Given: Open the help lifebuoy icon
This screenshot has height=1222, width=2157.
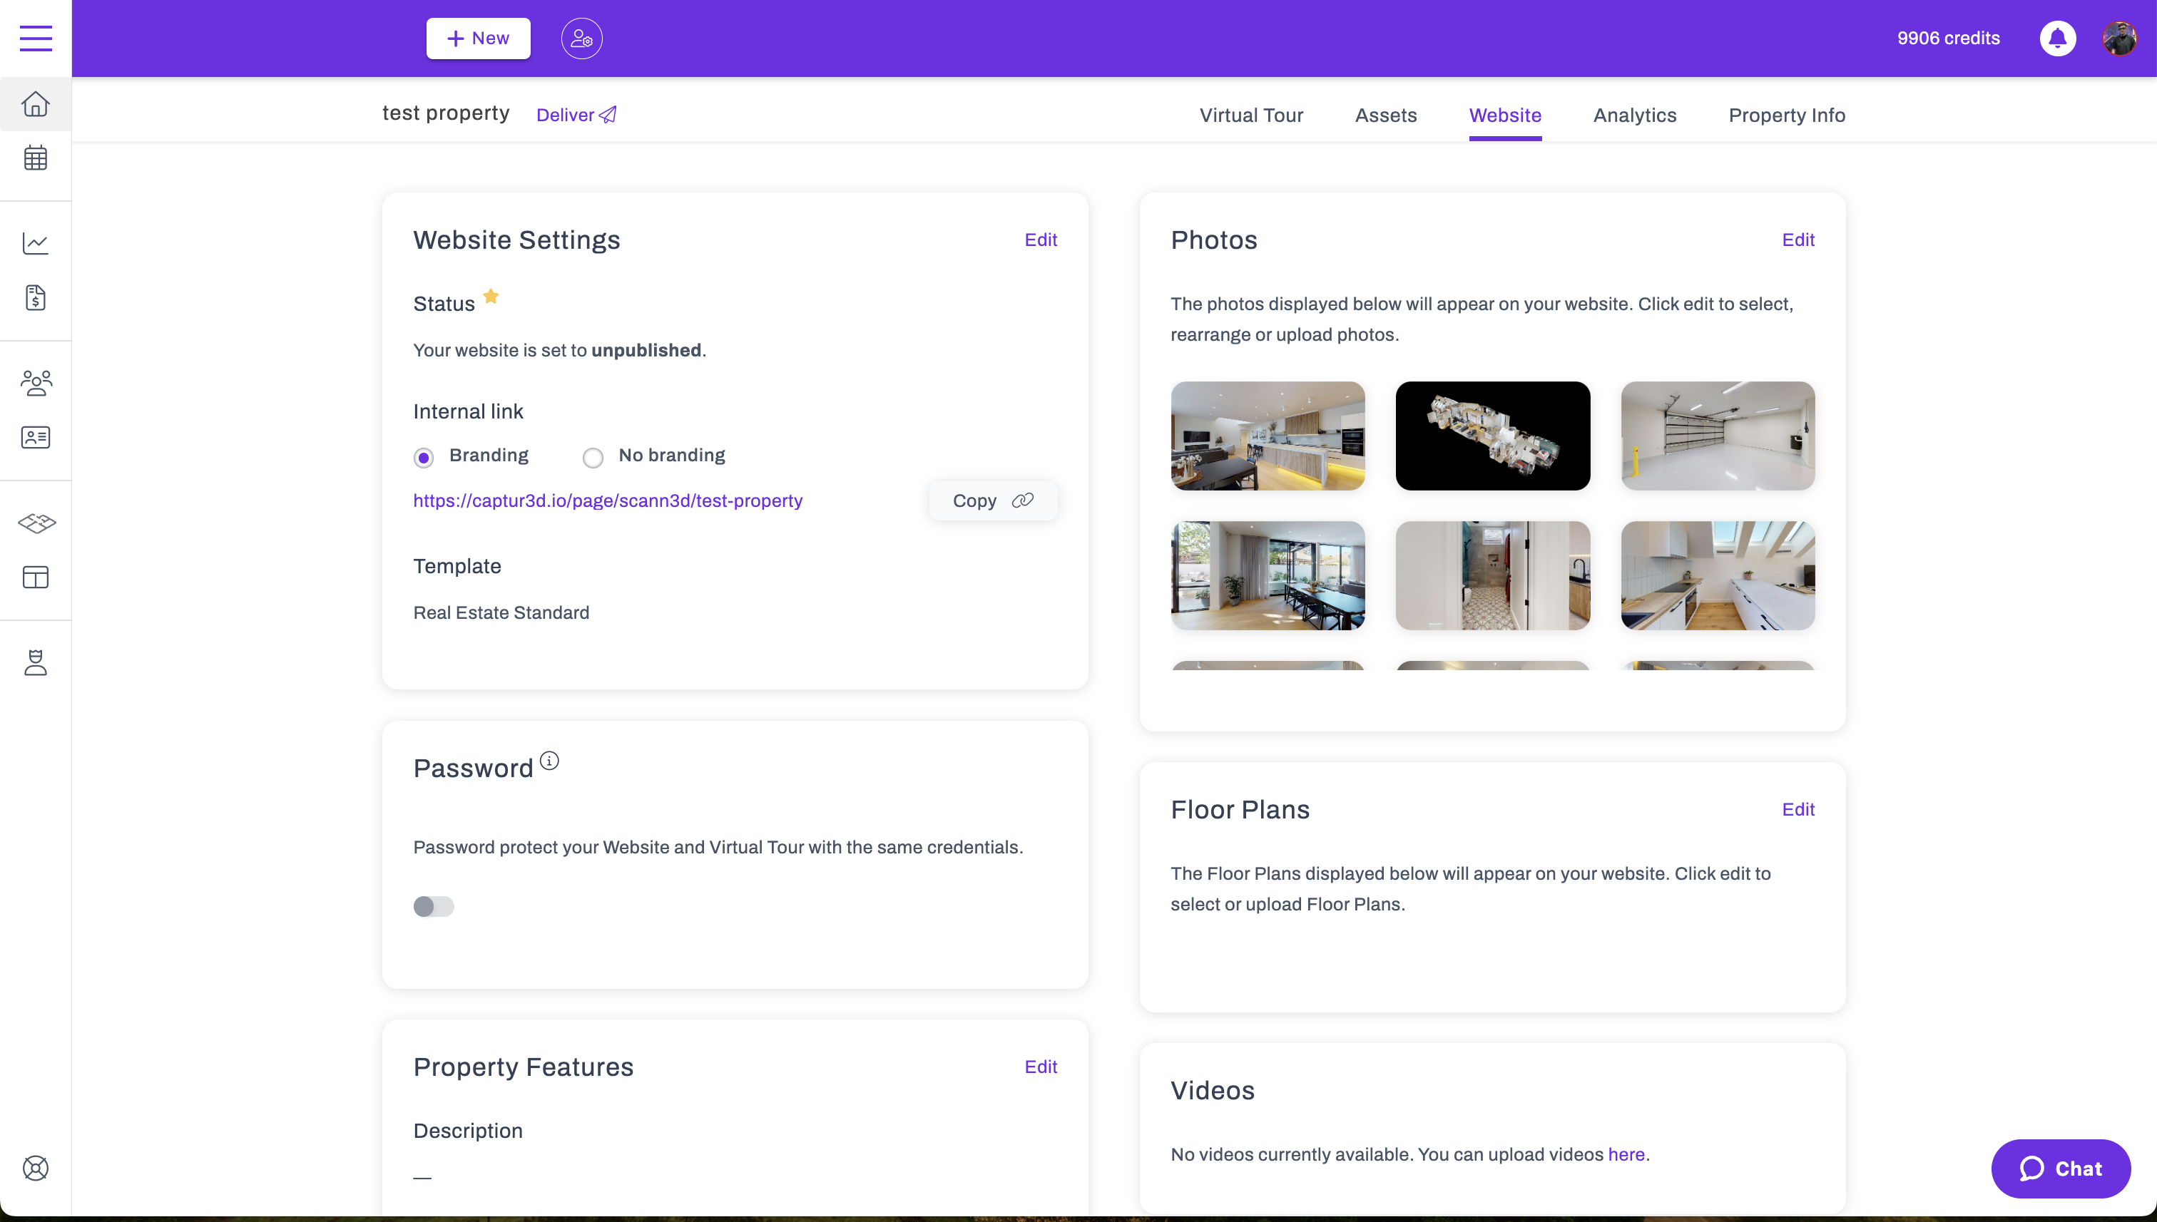Looking at the screenshot, I should point(35,1169).
